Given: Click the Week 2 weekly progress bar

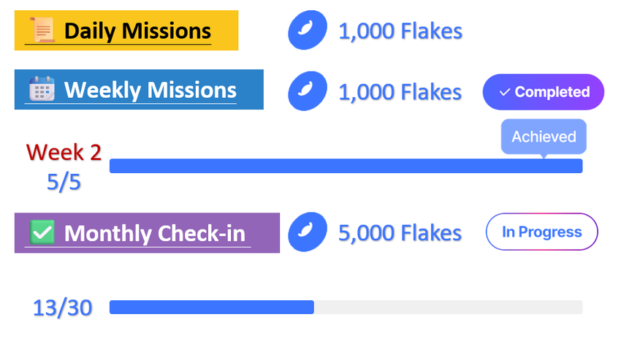Looking at the screenshot, I should [x=346, y=166].
